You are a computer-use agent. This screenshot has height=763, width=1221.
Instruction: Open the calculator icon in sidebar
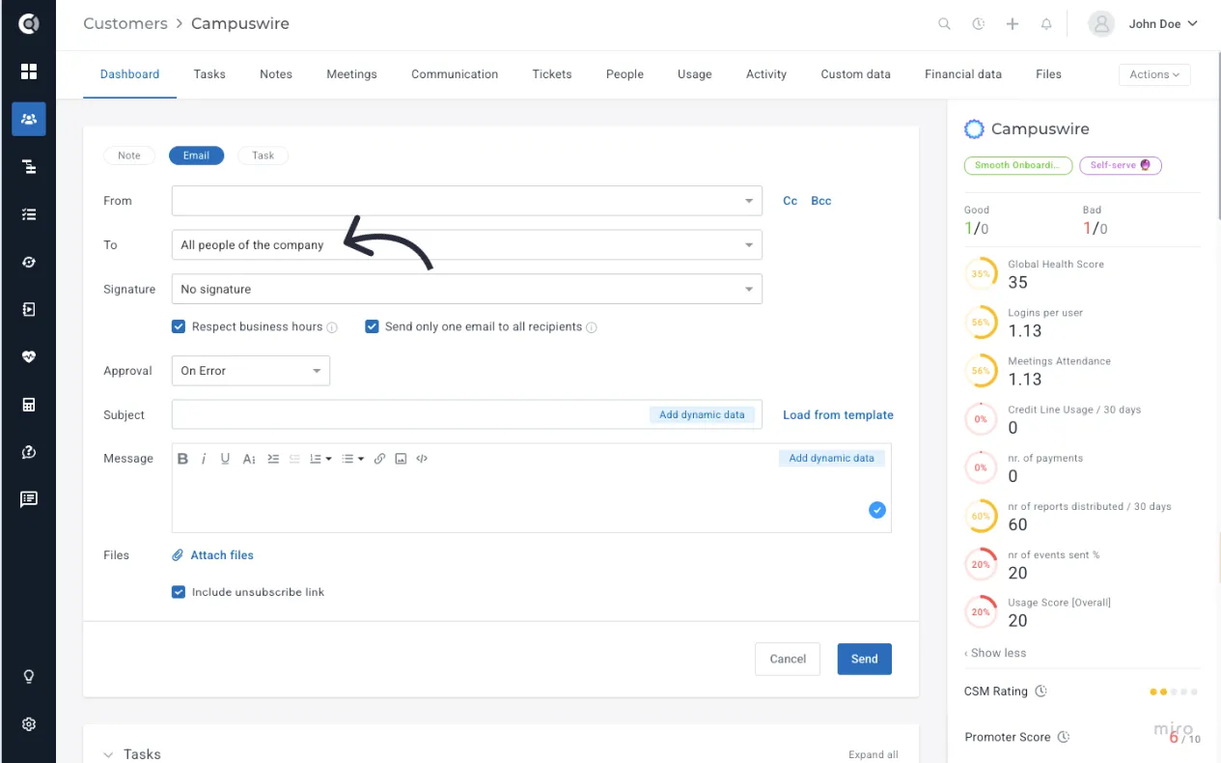click(29, 405)
